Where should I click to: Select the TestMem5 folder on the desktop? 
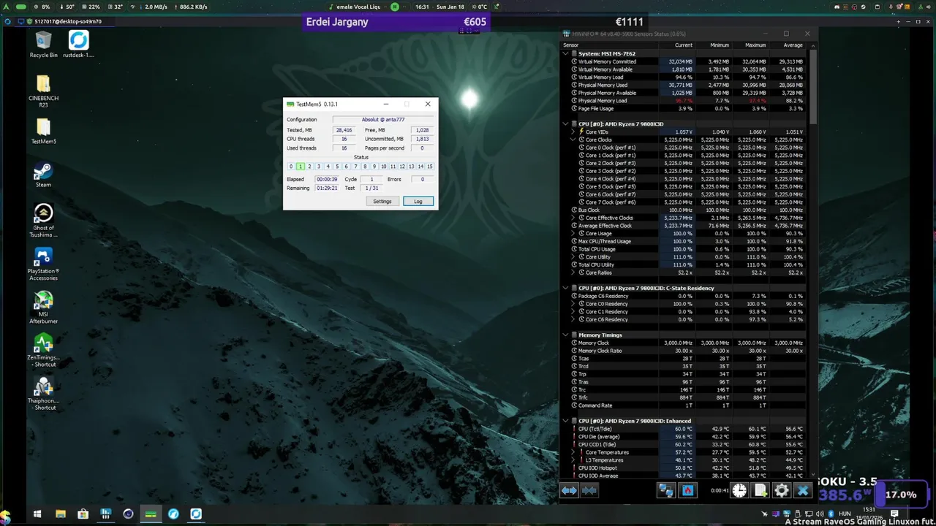[x=43, y=131]
